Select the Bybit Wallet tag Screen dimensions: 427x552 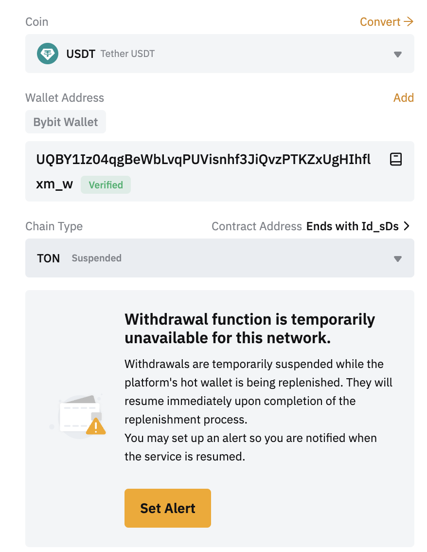[x=66, y=122]
